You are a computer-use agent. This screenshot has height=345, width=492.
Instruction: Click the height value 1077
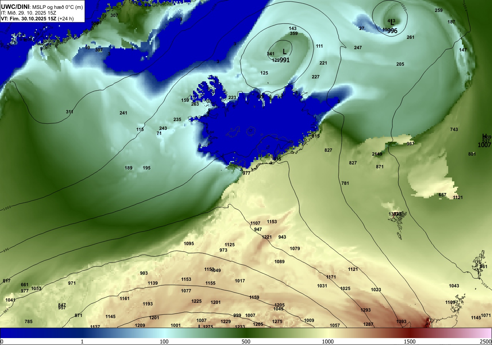pyautogui.click(x=186, y=291)
